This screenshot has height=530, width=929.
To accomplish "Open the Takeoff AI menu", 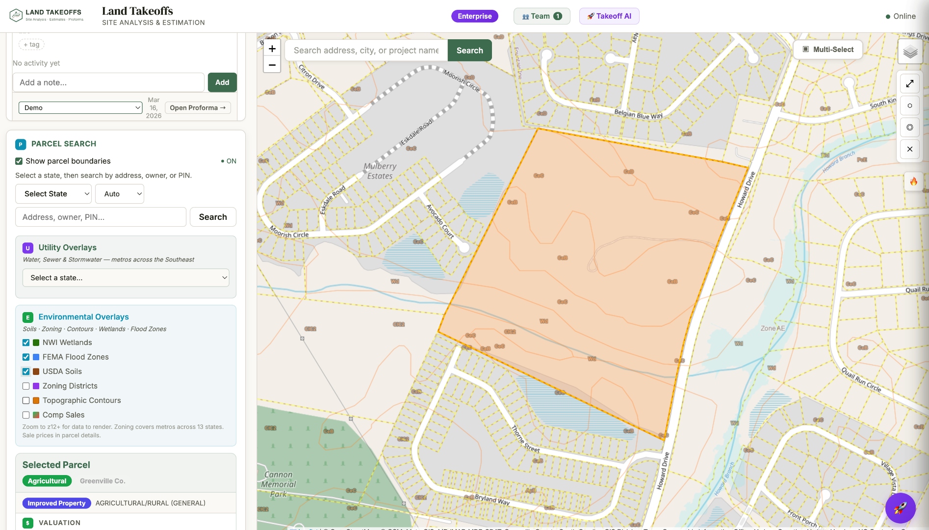I will coord(609,16).
